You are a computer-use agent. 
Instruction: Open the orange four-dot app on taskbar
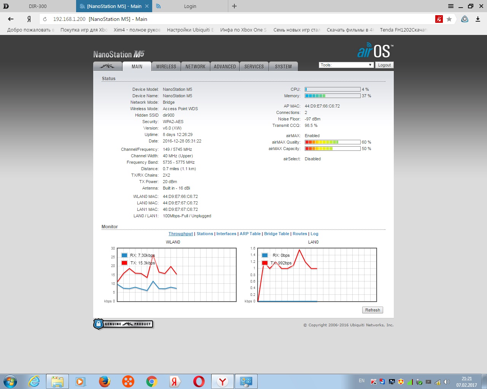pos(128,381)
